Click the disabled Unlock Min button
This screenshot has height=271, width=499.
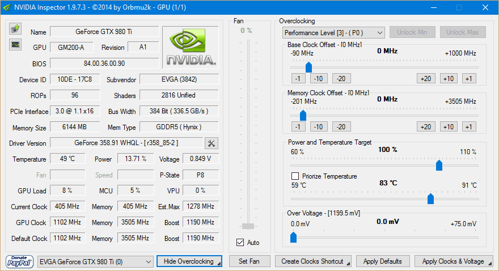[x=412, y=32]
